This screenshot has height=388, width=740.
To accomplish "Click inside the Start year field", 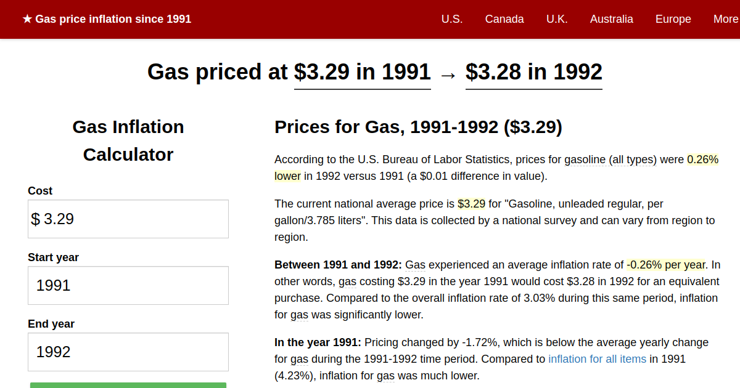I will tap(128, 285).
